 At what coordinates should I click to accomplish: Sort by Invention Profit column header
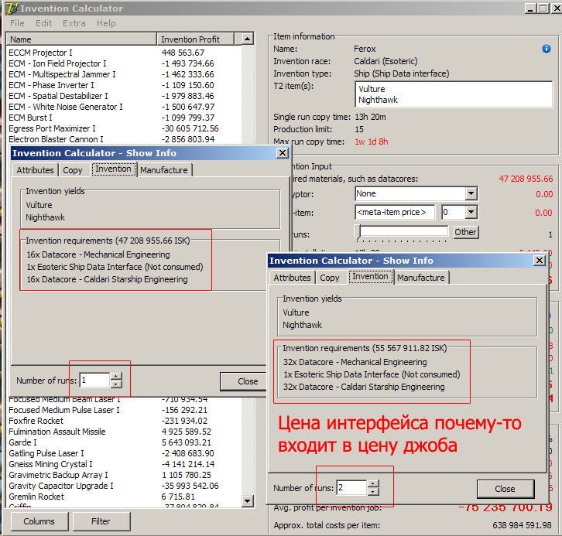(x=195, y=39)
